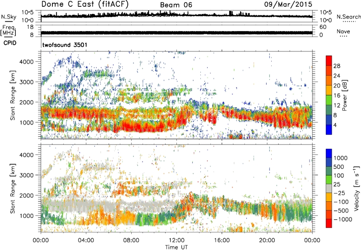Image resolution: width=361 pixels, height=250 pixels.
Task: Click the '16:00' time axis tick
Action: (x=222, y=241)
